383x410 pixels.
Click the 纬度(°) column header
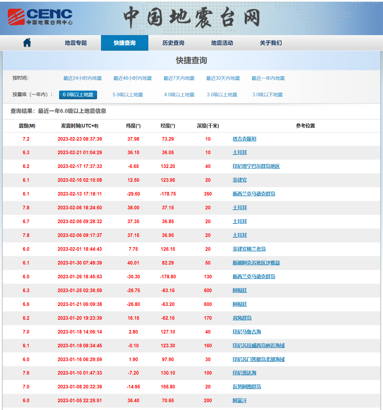click(x=133, y=126)
